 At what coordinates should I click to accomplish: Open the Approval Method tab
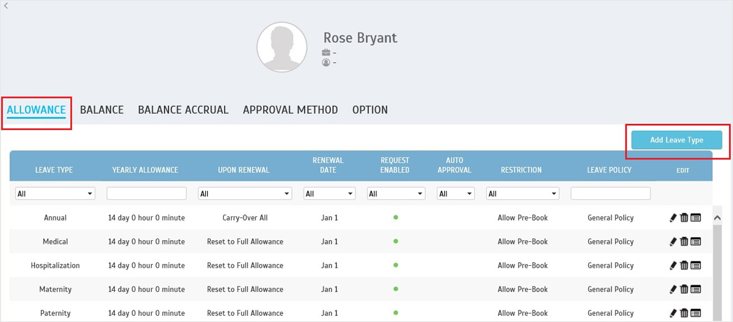(290, 110)
